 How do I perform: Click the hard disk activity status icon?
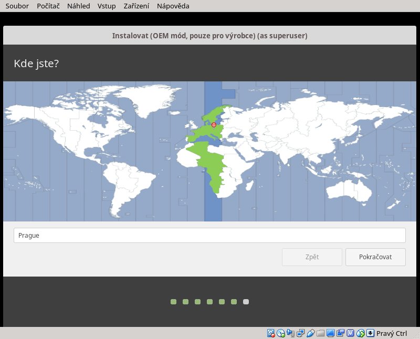tap(271, 333)
